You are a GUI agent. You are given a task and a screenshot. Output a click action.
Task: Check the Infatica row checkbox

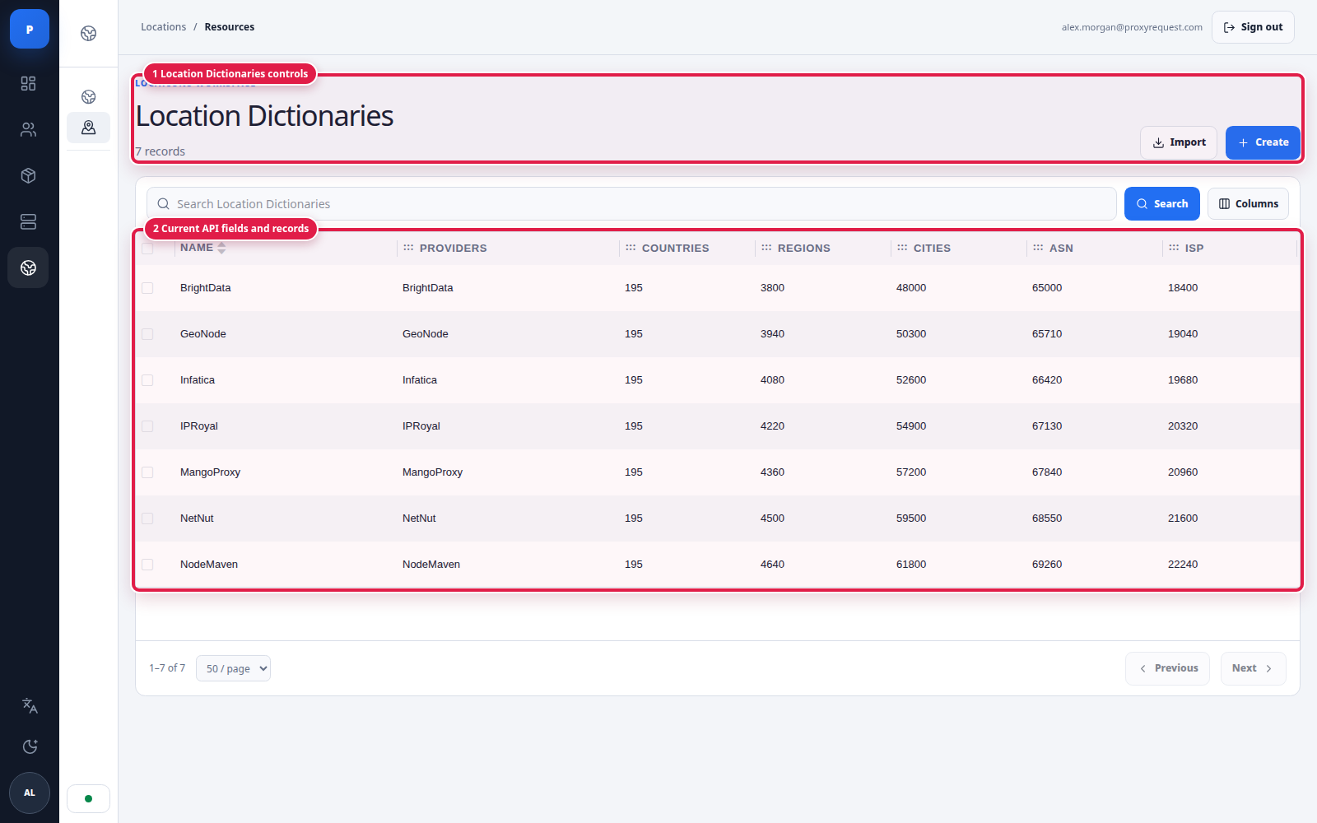click(147, 380)
